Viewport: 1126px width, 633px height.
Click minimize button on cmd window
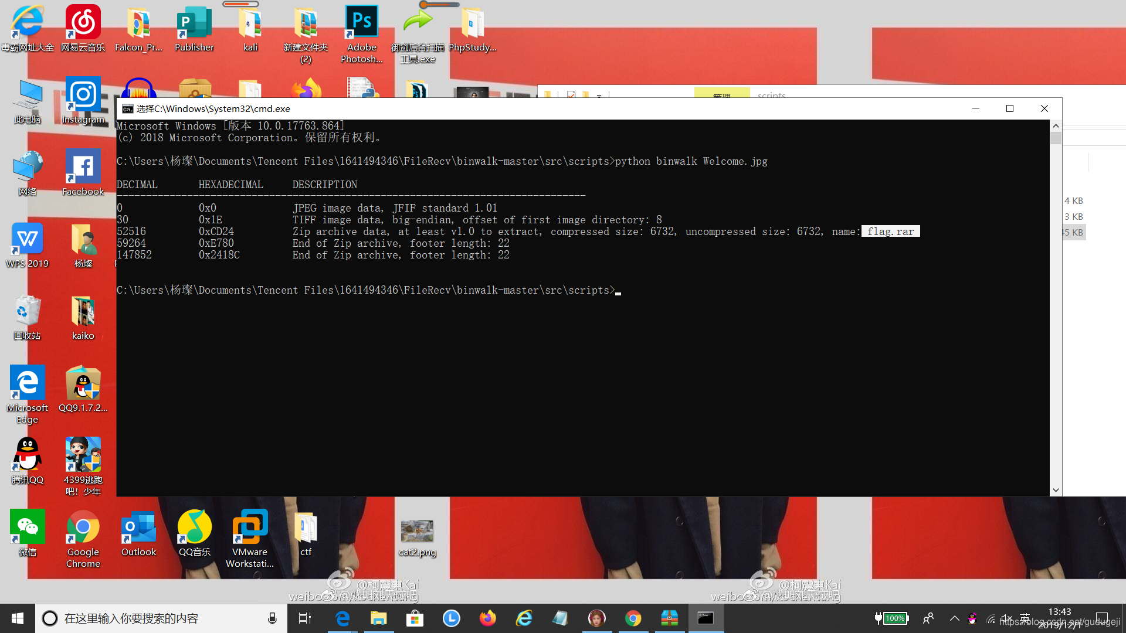click(x=976, y=108)
